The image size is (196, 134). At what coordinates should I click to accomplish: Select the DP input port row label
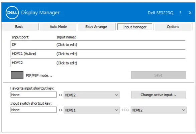click(14, 44)
